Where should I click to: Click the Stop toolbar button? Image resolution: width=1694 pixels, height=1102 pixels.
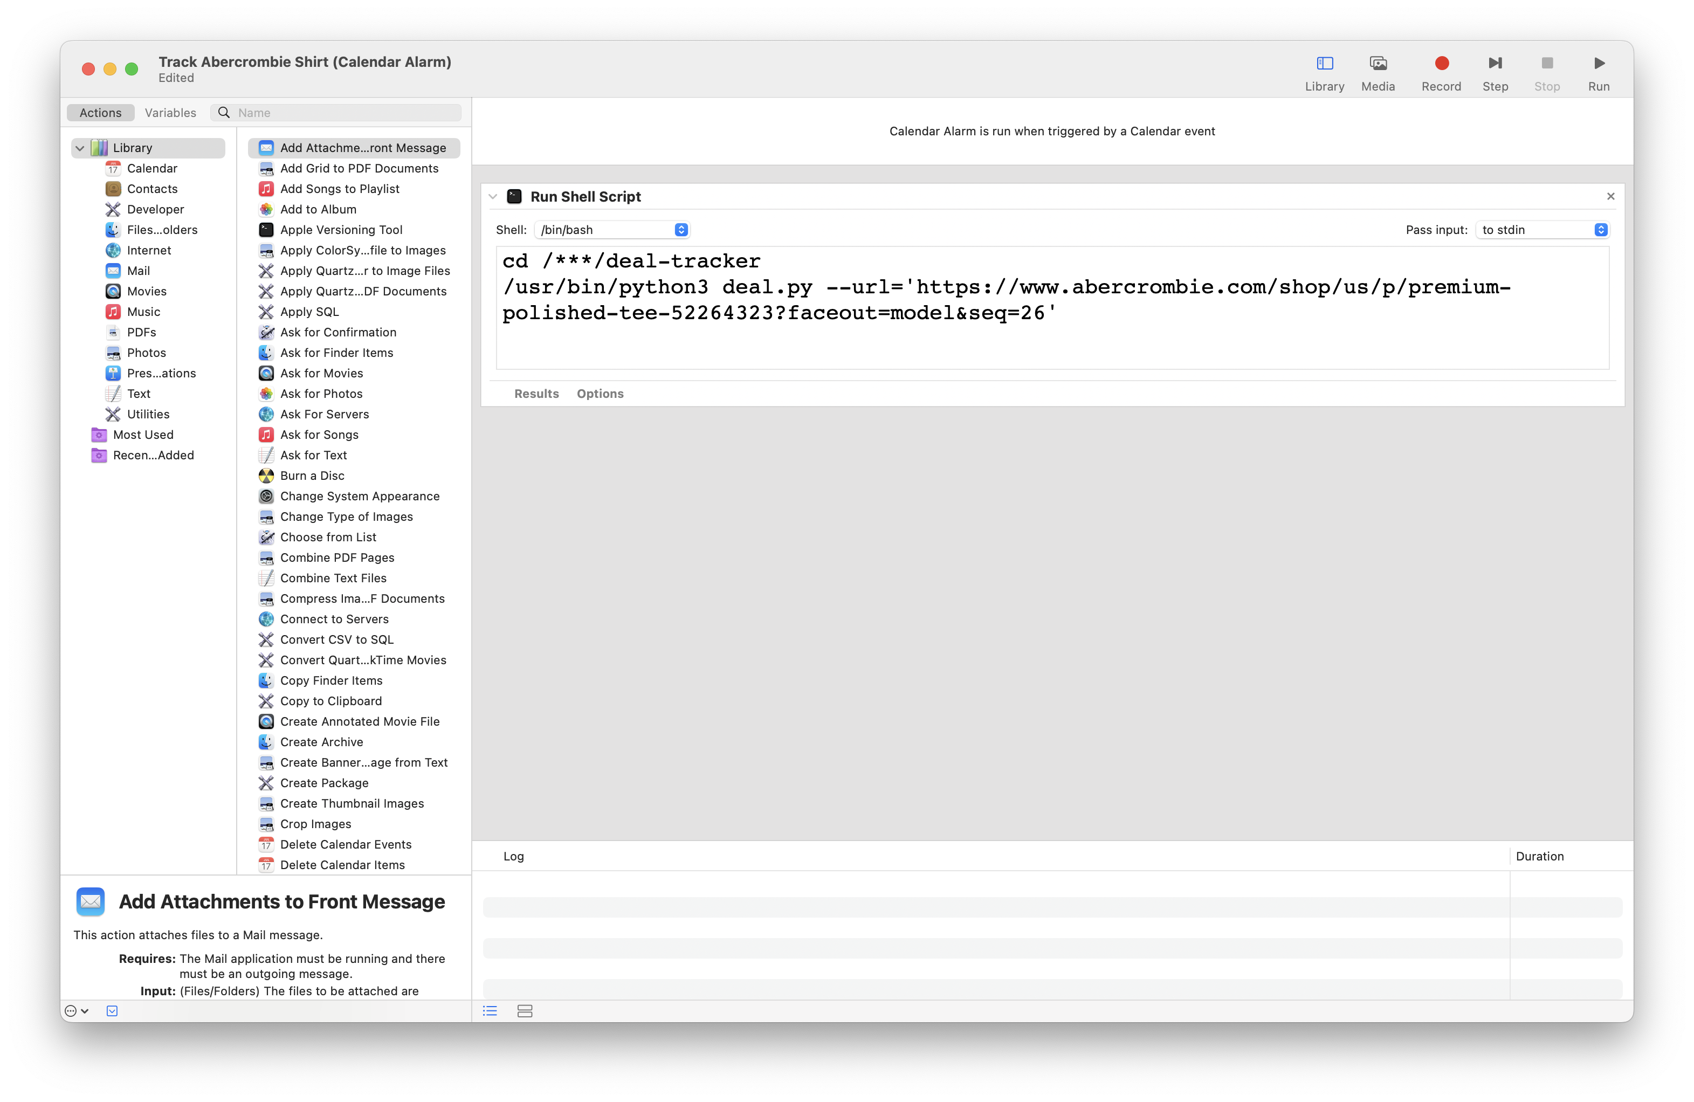(x=1547, y=73)
